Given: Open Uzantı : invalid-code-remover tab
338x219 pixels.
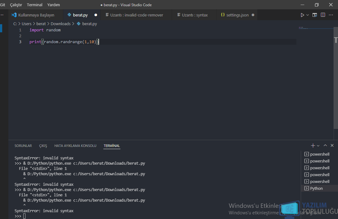Looking at the screenshot, I should click(137, 15).
